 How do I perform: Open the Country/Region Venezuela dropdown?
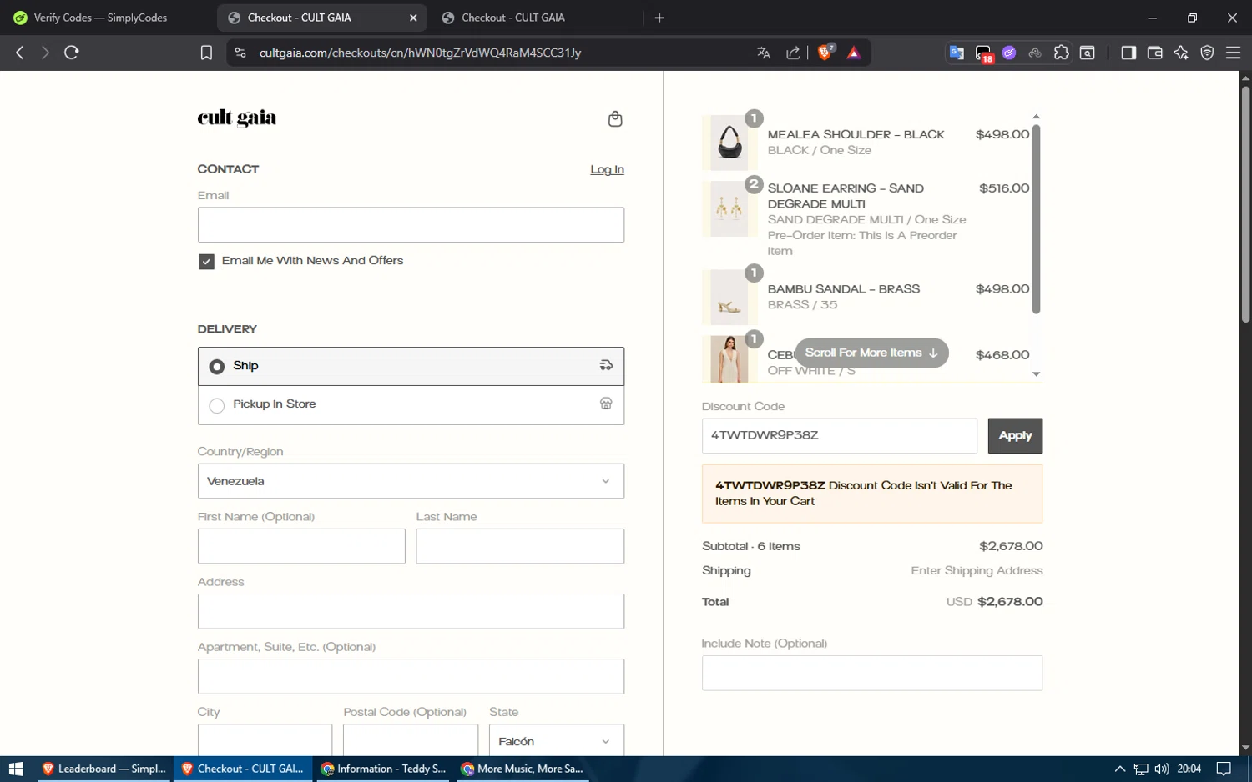point(411,481)
